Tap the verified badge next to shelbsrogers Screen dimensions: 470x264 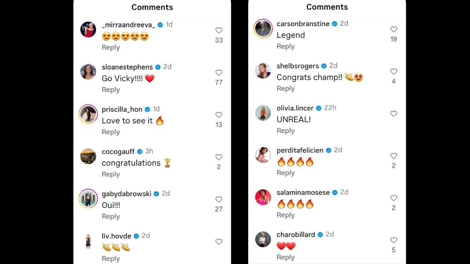click(x=323, y=66)
